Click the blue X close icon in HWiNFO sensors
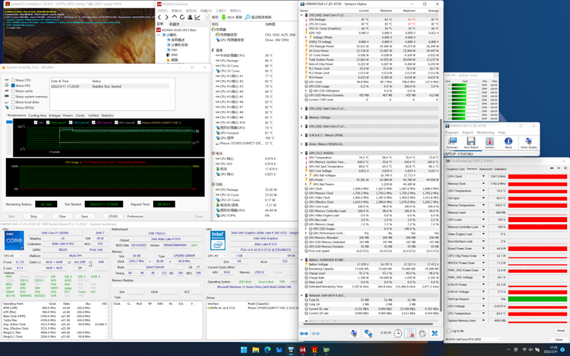Screen dimensions: 570x356 (434, 333)
